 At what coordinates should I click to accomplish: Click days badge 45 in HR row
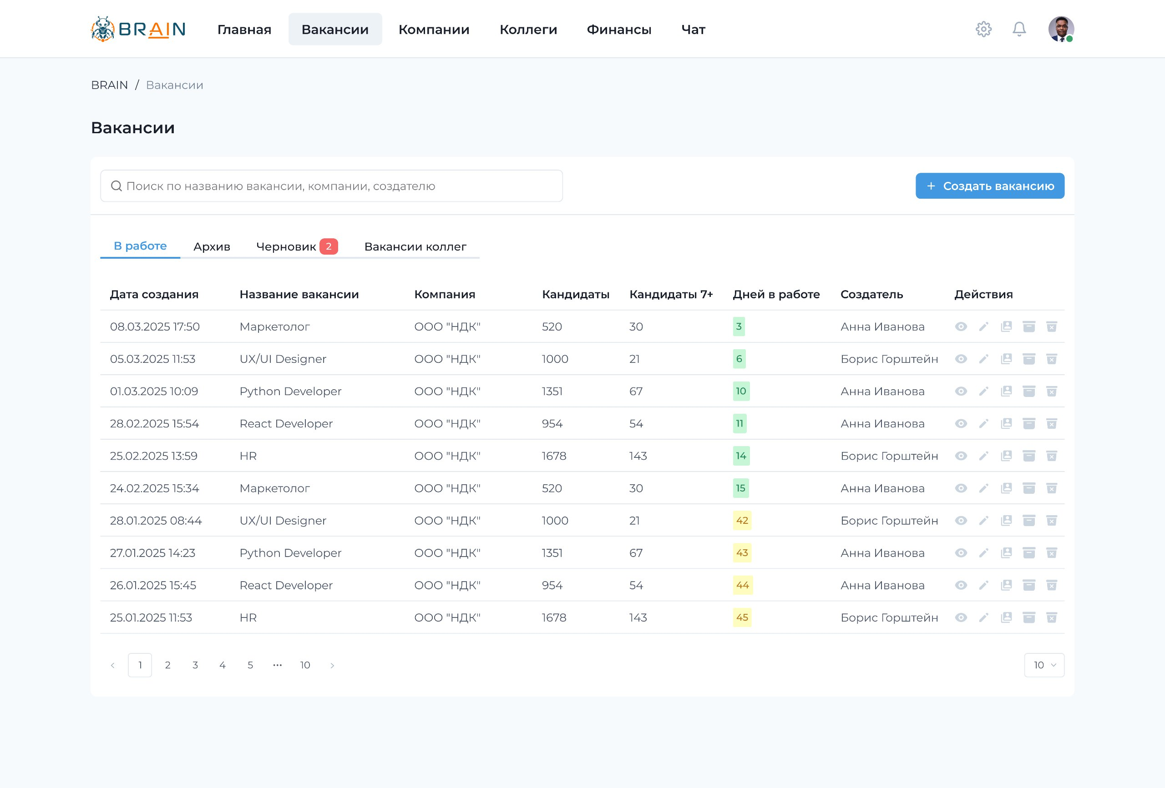click(742, 617)
